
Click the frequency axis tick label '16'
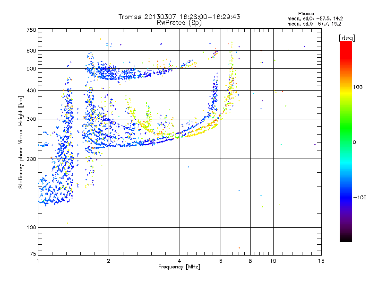coord(321,261)
